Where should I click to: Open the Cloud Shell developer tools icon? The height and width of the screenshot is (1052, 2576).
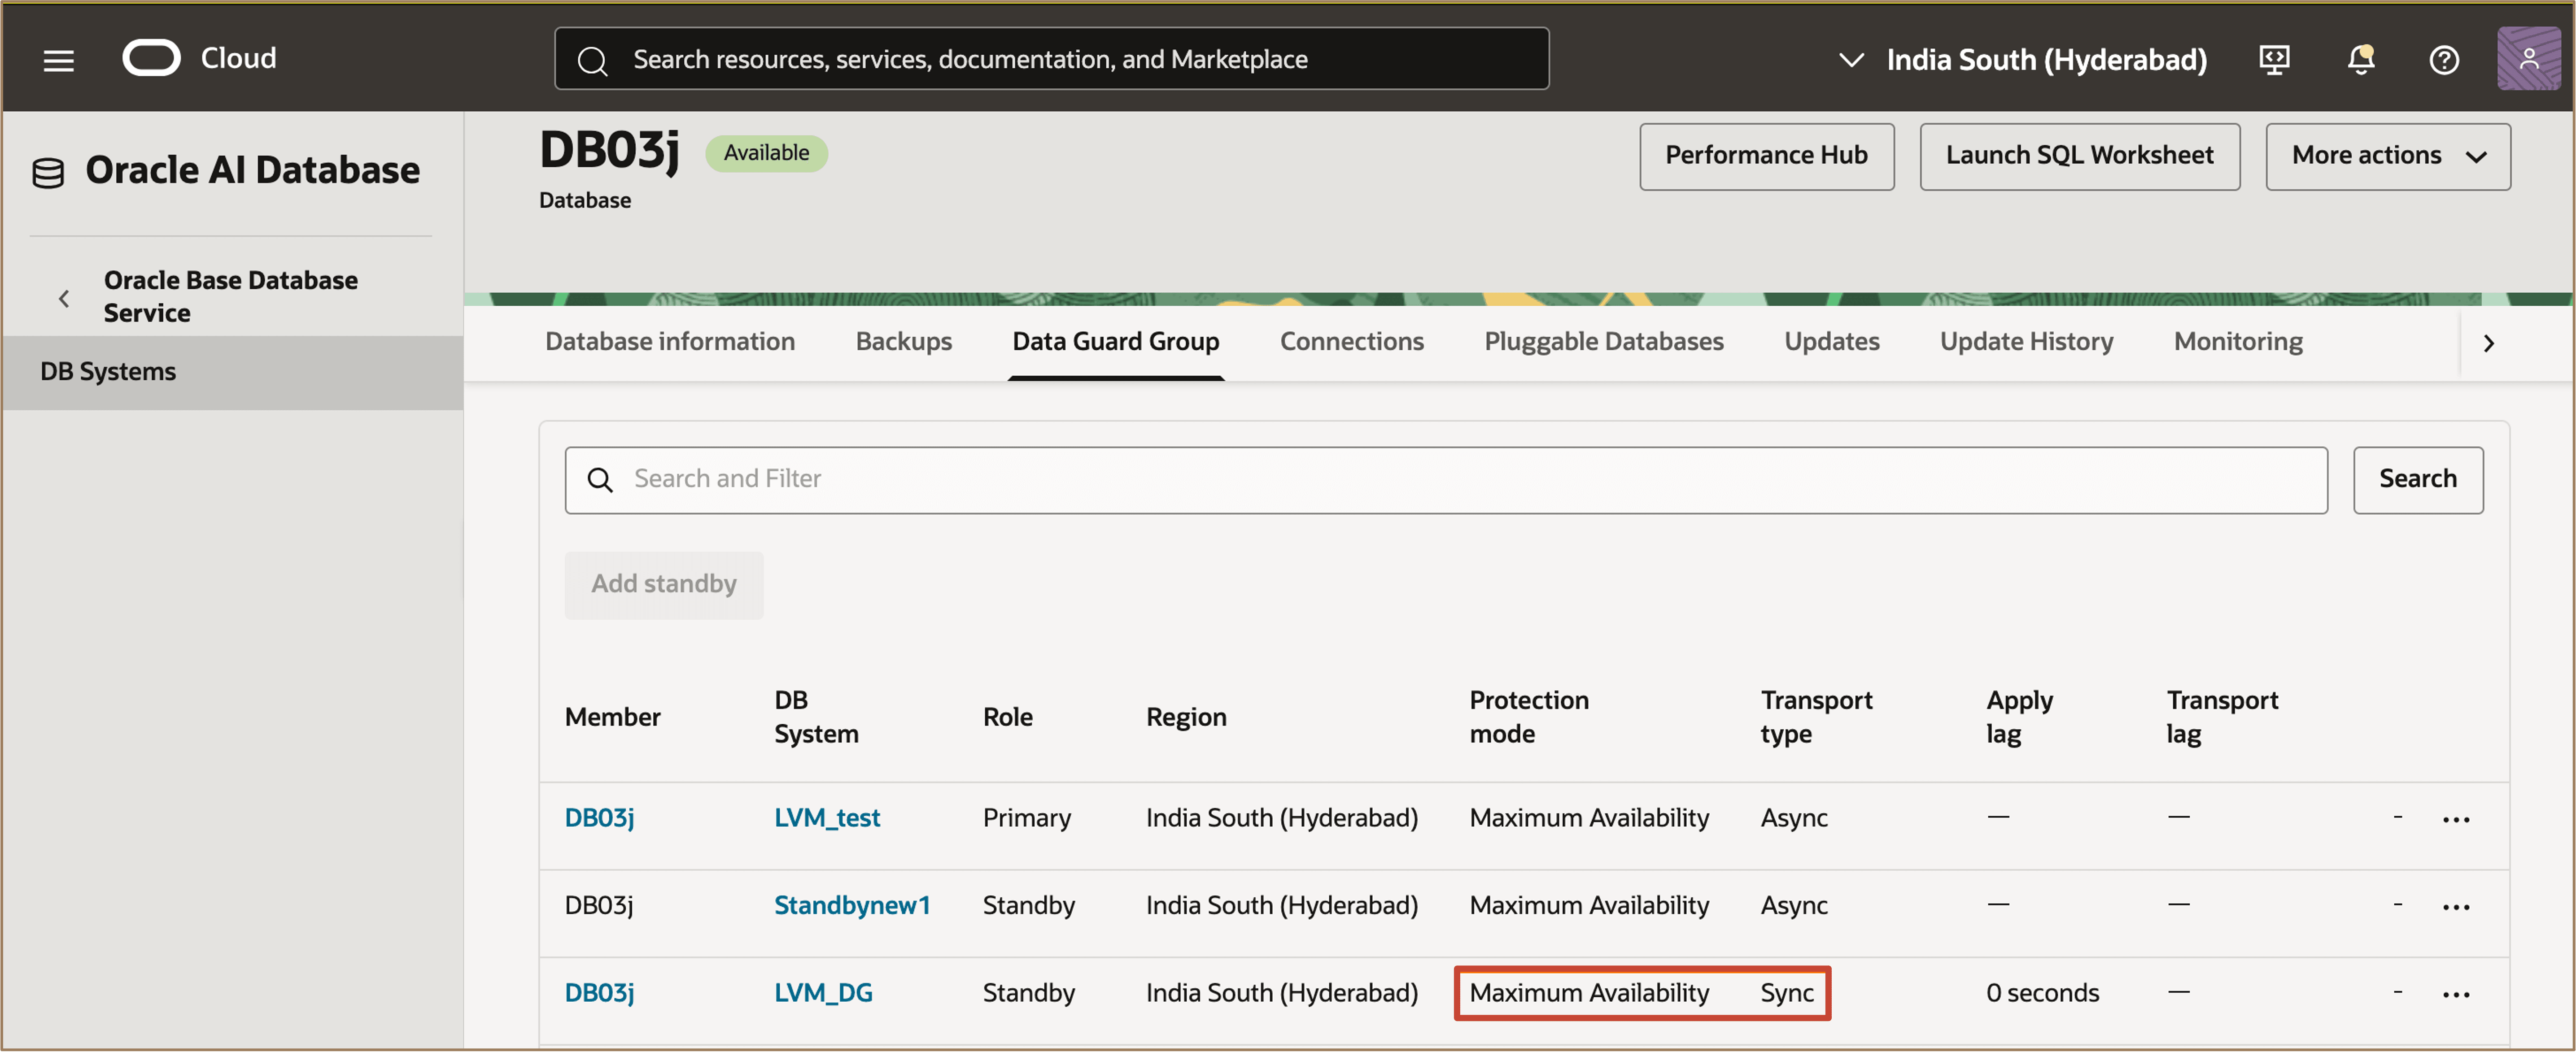point(2273,60)
